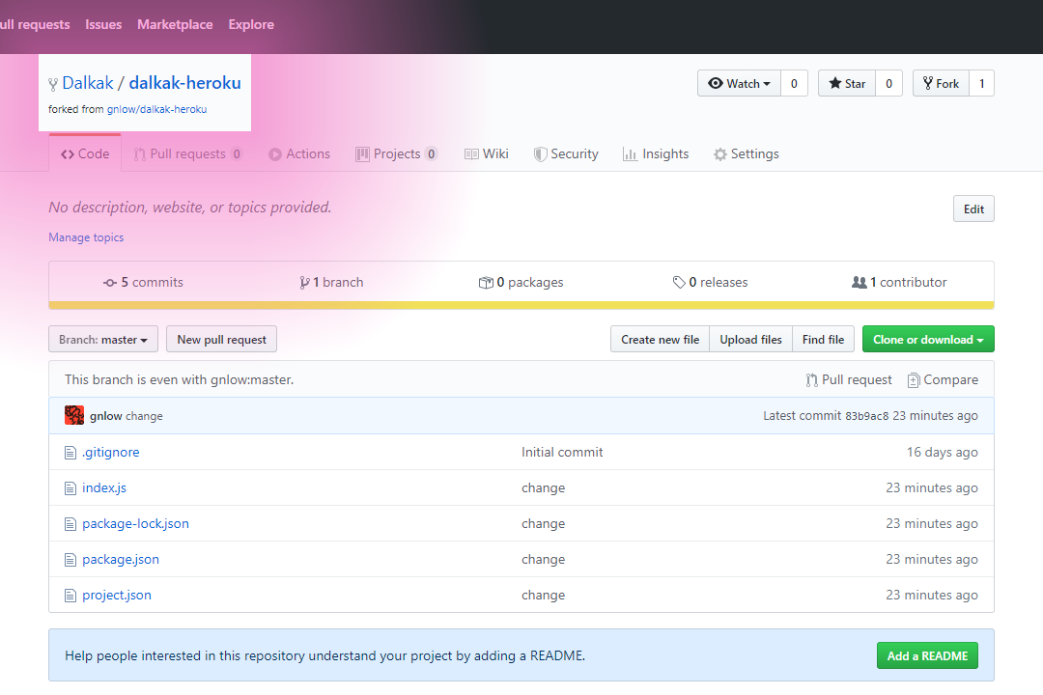The image size is (1043, 695).
Task: Switch to the Pull requests tab
Action: [x=188, y=153]
